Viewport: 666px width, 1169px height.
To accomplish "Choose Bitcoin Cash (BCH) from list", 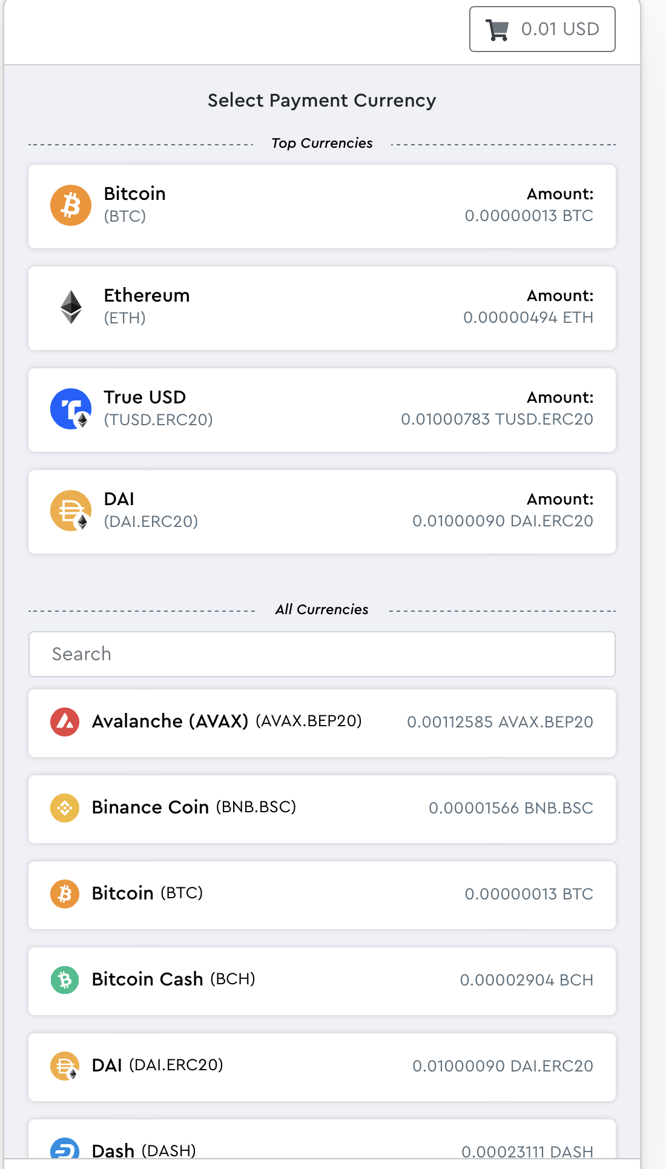I will click(322, 981).
